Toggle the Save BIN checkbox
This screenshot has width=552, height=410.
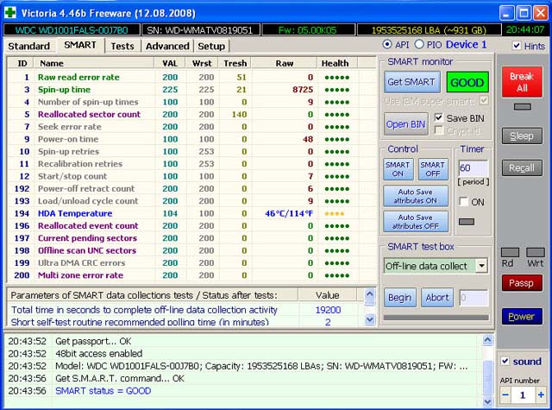(440, 117)
